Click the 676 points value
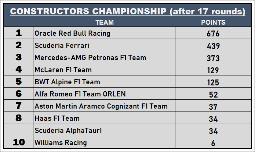Screen dimensions: 255x152 [x=213, y=34]
